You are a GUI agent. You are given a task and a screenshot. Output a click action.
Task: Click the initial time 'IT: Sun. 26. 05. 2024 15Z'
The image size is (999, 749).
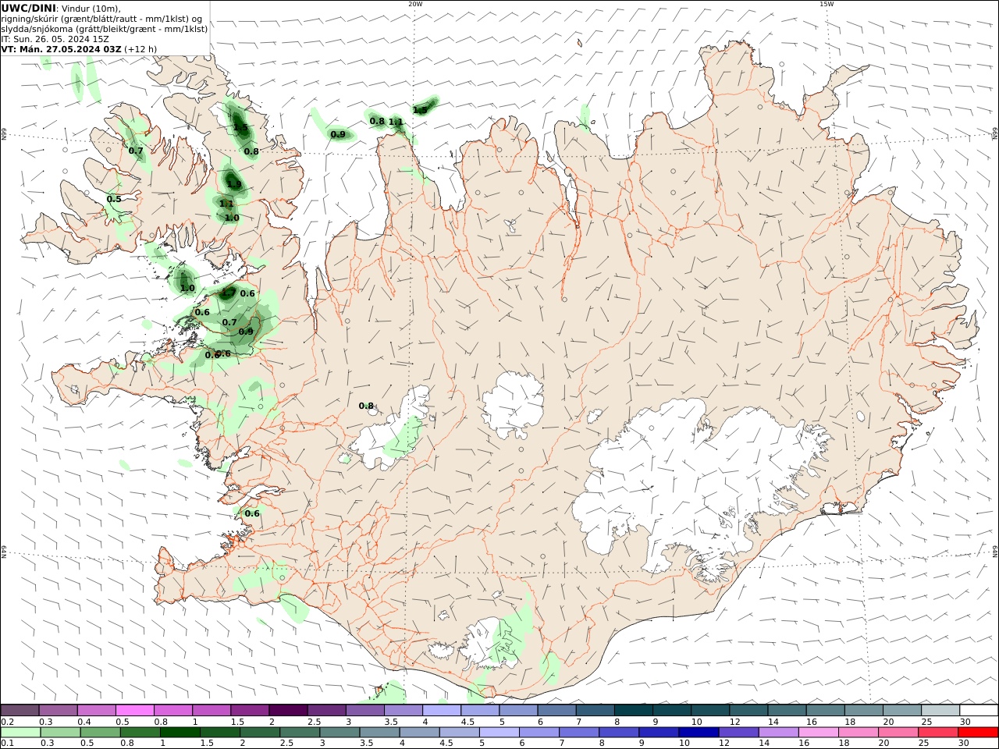tap(55, 38)
